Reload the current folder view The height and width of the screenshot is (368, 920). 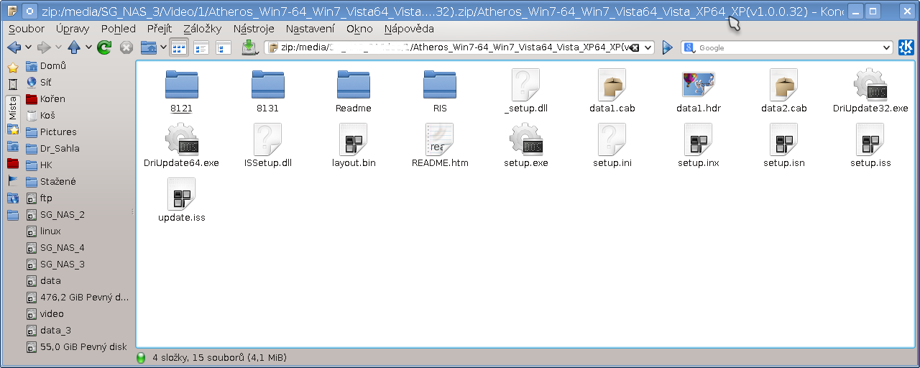[105, 47]
